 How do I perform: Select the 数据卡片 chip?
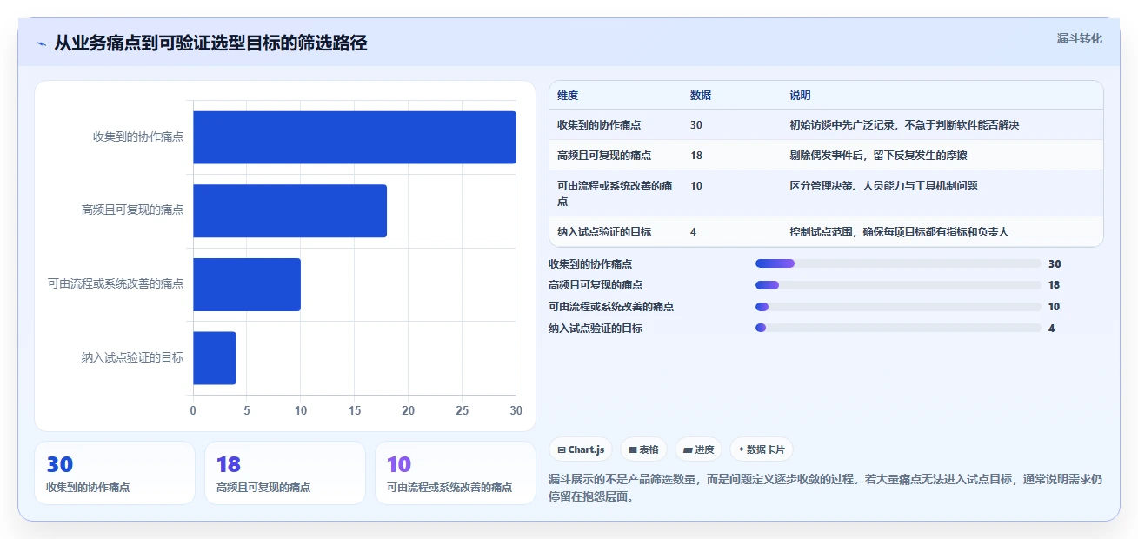tap(761, 449)
